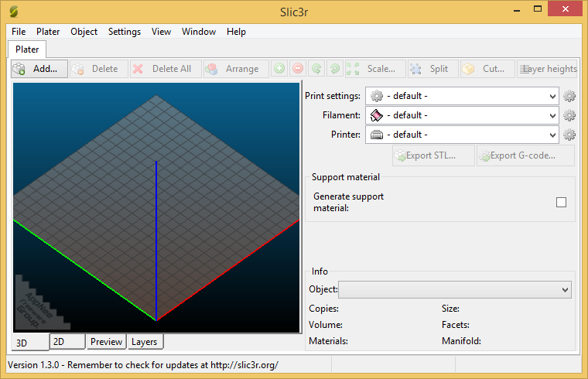Click the Volume: info label
Image resolution: width=588 pixels, height=379 pixels.
[x=326, y=325]
